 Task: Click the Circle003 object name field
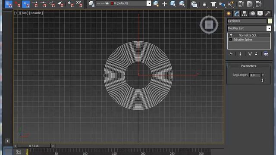click(x=247, y=21)
